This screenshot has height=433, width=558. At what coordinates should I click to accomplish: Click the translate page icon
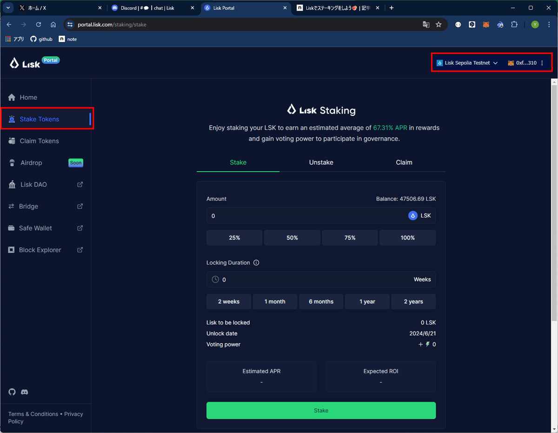click(426, 25)
